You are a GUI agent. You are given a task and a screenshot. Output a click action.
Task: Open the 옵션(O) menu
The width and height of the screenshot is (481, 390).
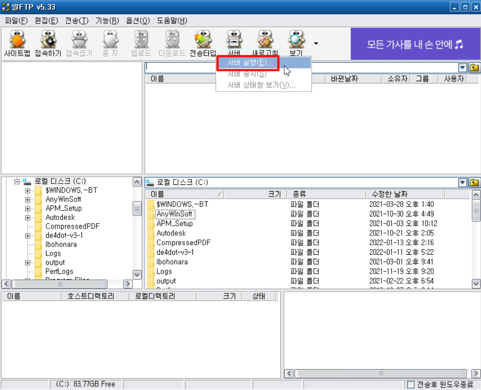pyautogui.click(x=138, y=21)
